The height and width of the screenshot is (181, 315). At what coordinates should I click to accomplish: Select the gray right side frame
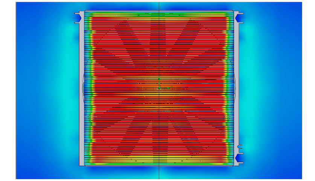click(236, 112)
